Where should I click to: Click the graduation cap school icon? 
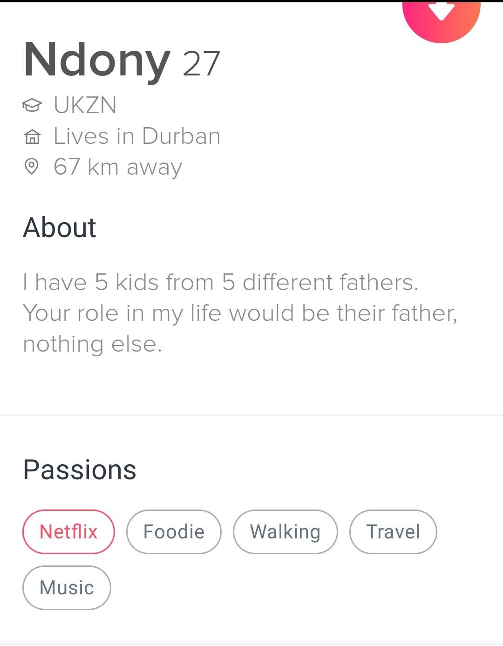pos(32,105)
